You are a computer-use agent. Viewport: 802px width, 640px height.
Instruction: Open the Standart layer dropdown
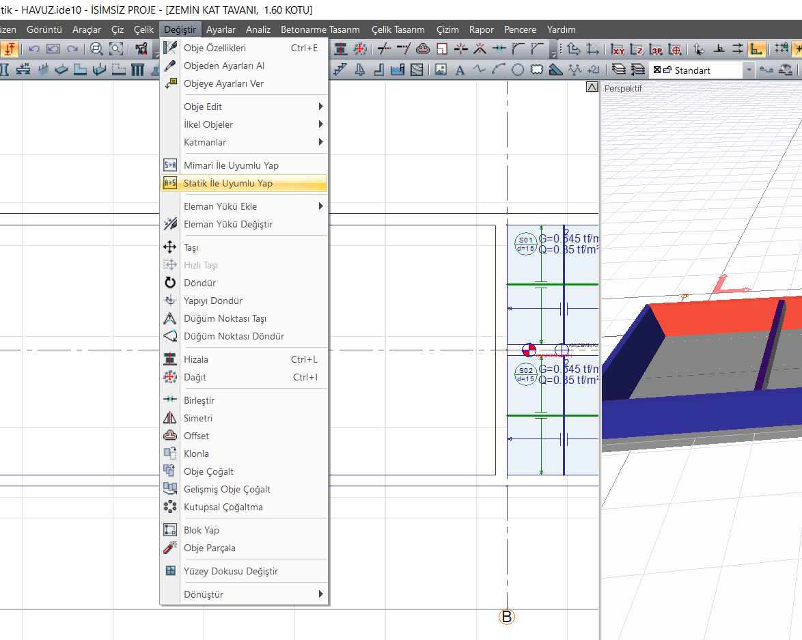[x=748, y=70]
